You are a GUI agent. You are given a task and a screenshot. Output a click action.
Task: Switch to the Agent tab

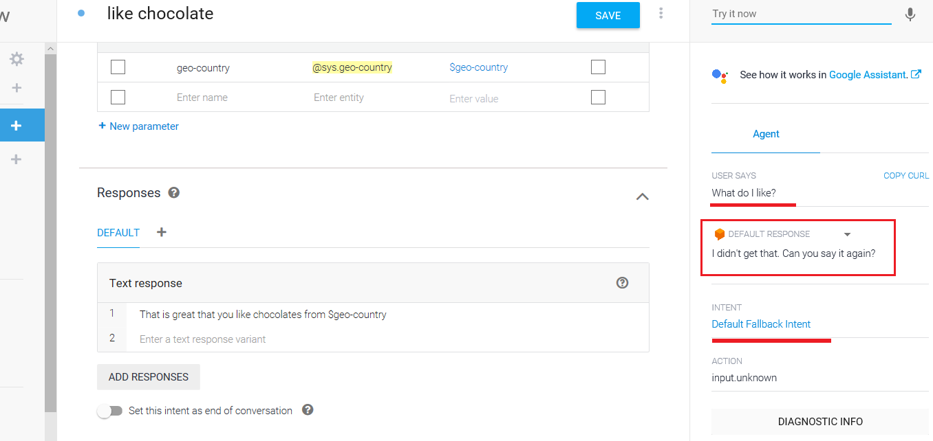tap(766, 135)
